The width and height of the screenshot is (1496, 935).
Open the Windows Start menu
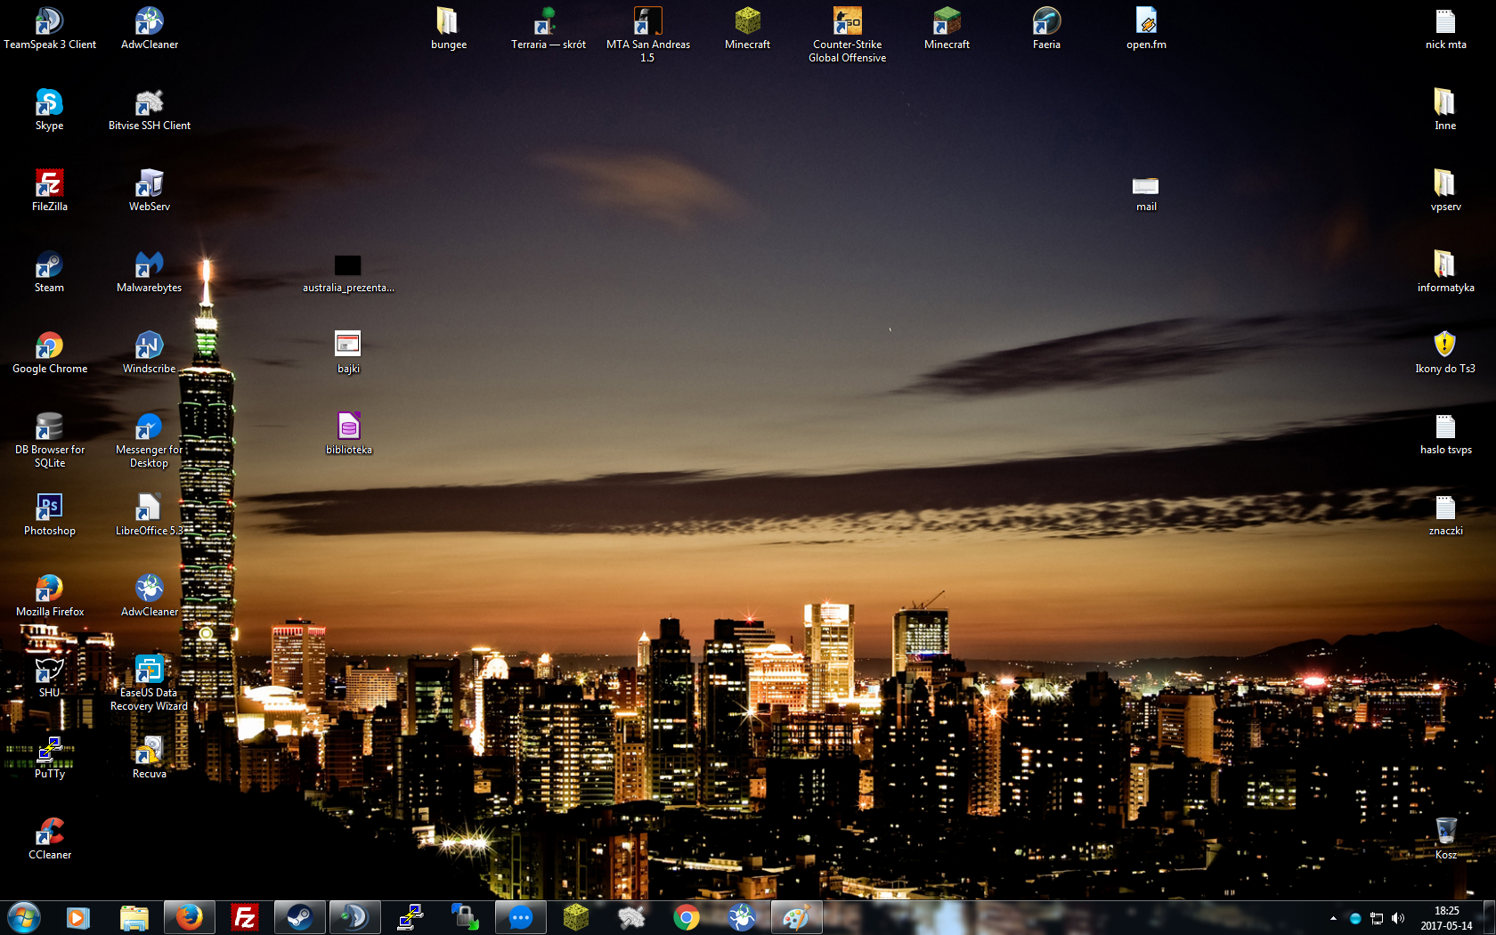pos(24,917)
